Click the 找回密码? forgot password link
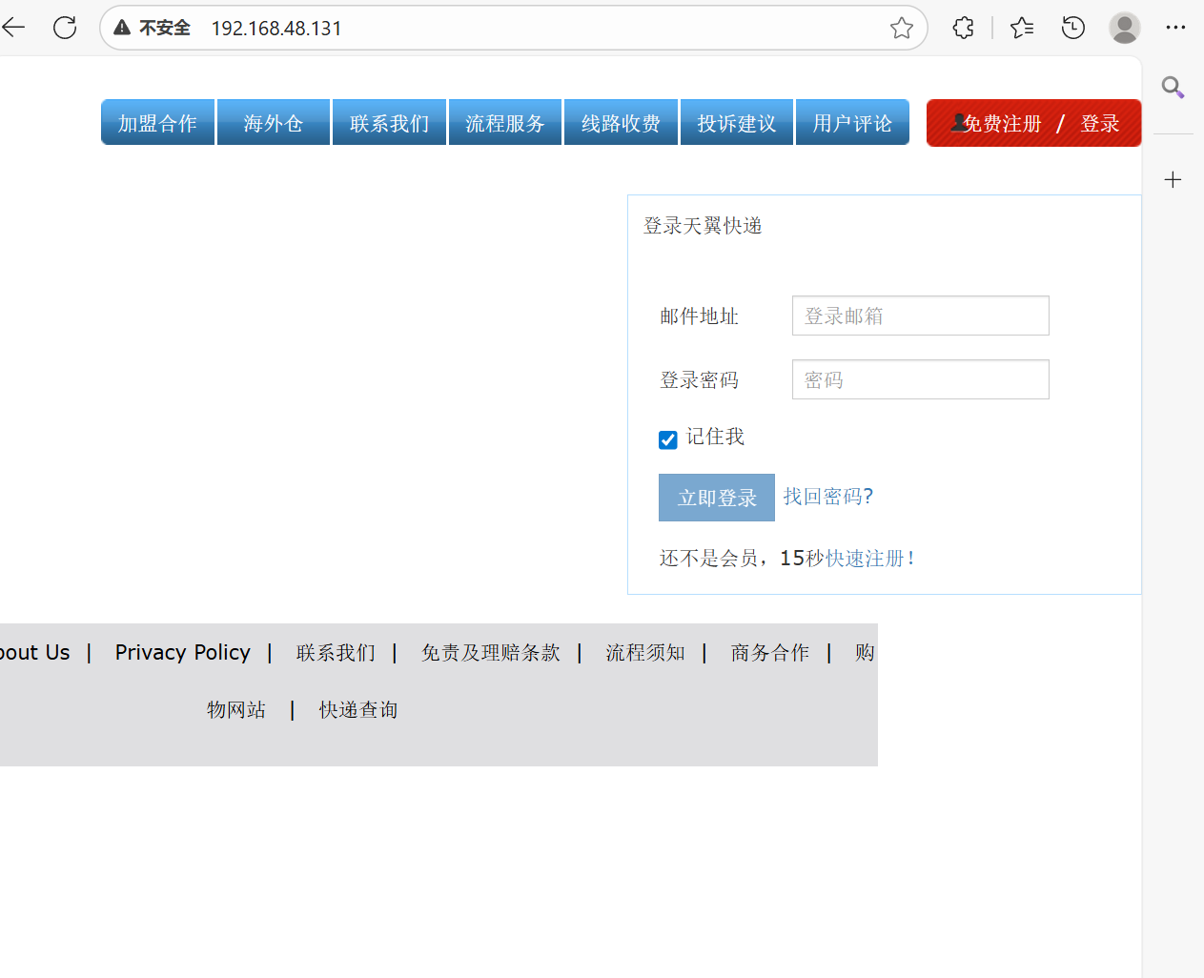 828,497
